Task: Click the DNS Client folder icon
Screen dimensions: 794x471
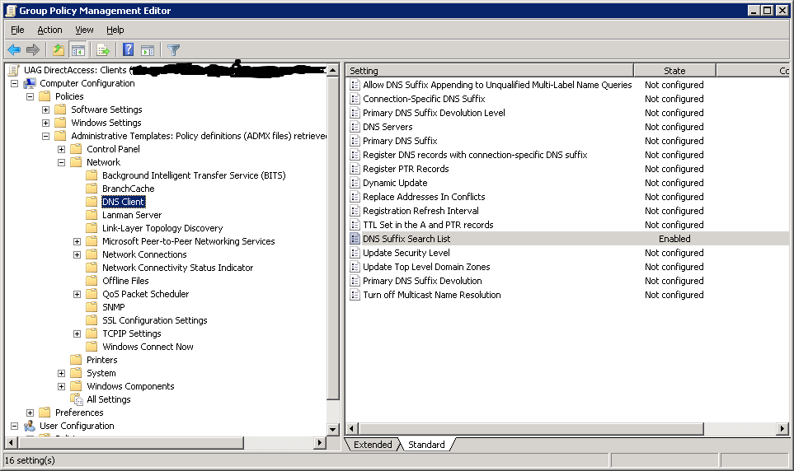Action: coord(92,202)
